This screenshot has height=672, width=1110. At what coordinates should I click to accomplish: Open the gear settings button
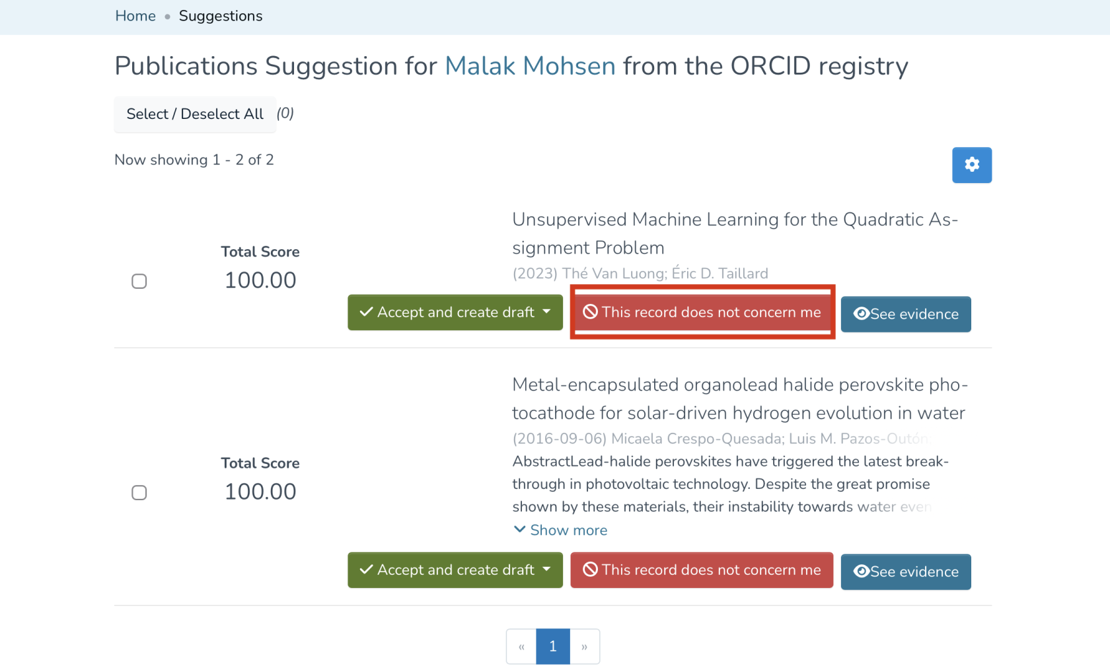coord(971,165)
